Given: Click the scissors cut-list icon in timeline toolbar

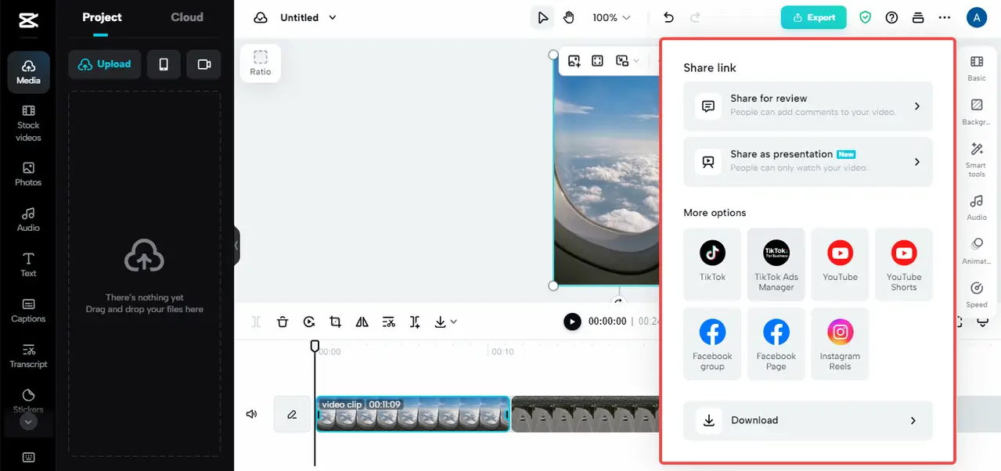Looking at the screenshot, I should tap(388, 322).
